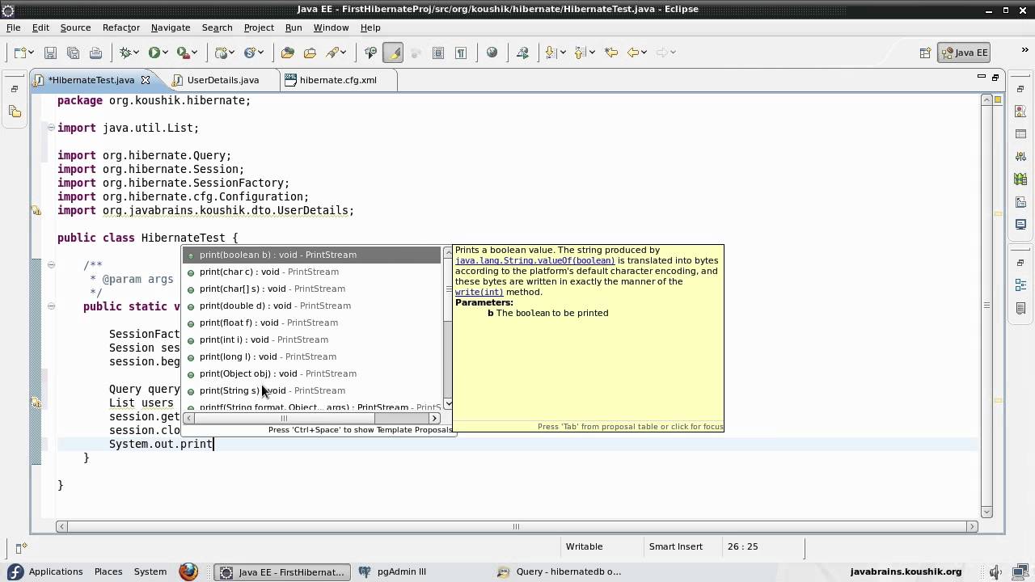The width and height of the screenshot is (1035, 582).
Task: Open the File menu
Action: (14, 27)
